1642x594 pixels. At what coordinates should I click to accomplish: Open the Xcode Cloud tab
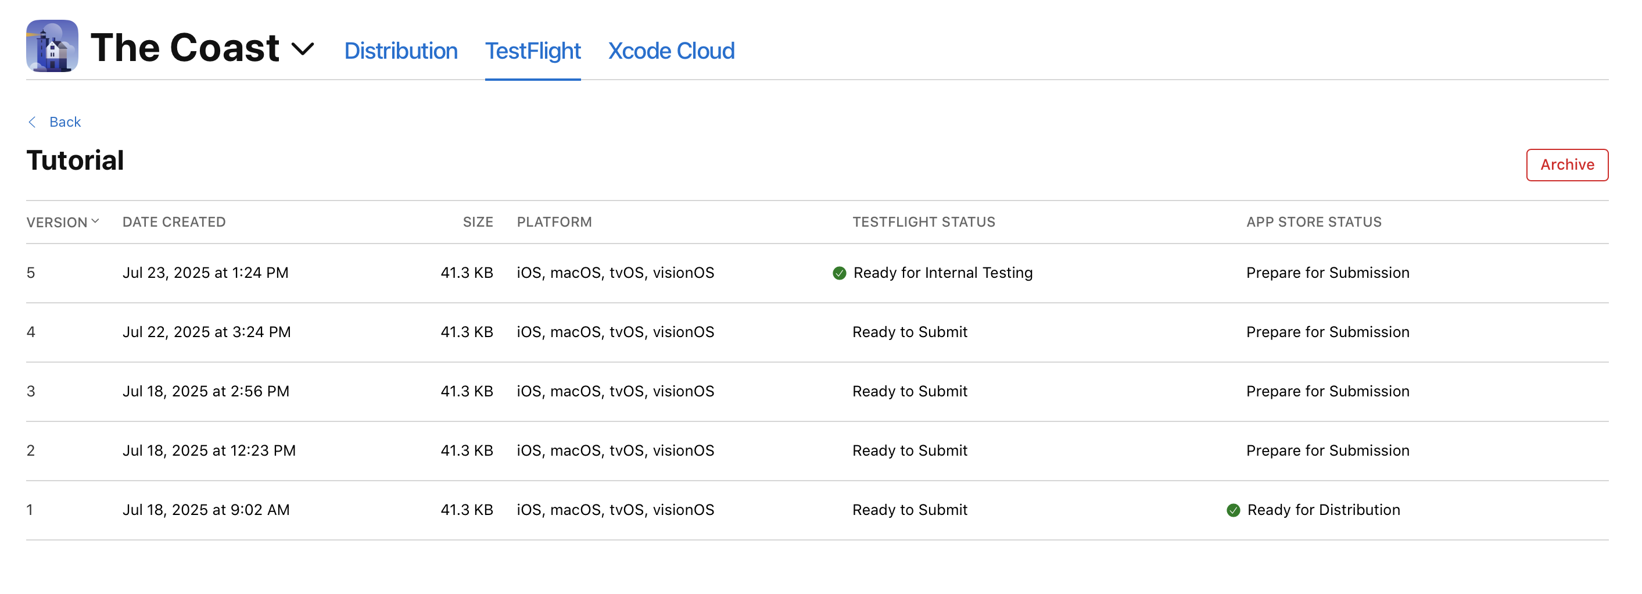point(671,51)
